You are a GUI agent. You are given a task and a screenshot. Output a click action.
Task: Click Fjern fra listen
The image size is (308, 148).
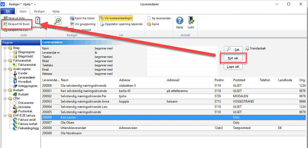click(x=72, y=18)
